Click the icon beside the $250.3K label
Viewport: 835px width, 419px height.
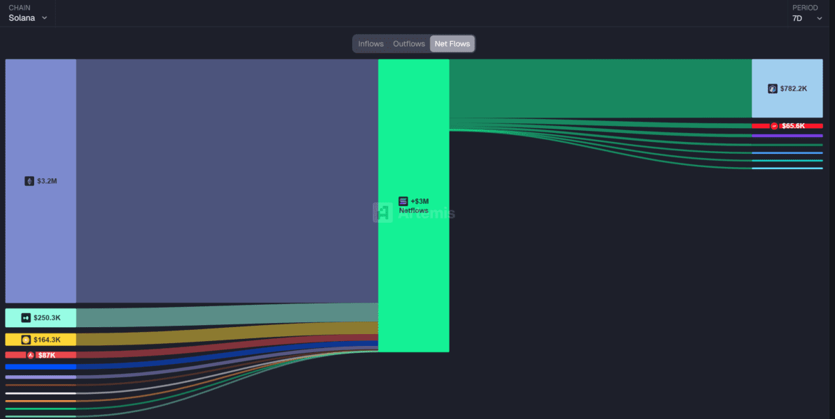(26, 318)
